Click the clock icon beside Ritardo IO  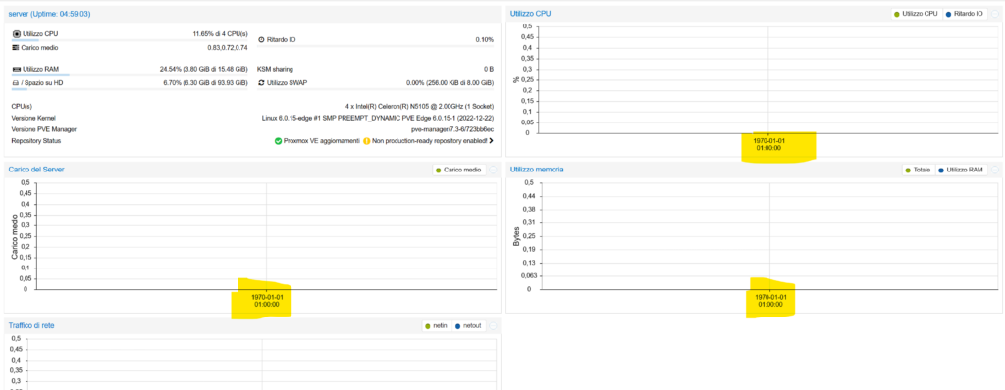pyautogui.click(x=261, y=40)
